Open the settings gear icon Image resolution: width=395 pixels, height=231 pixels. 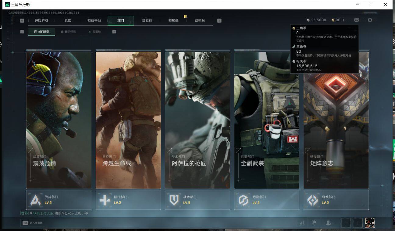pyautogui.click(x=370, y=20)
